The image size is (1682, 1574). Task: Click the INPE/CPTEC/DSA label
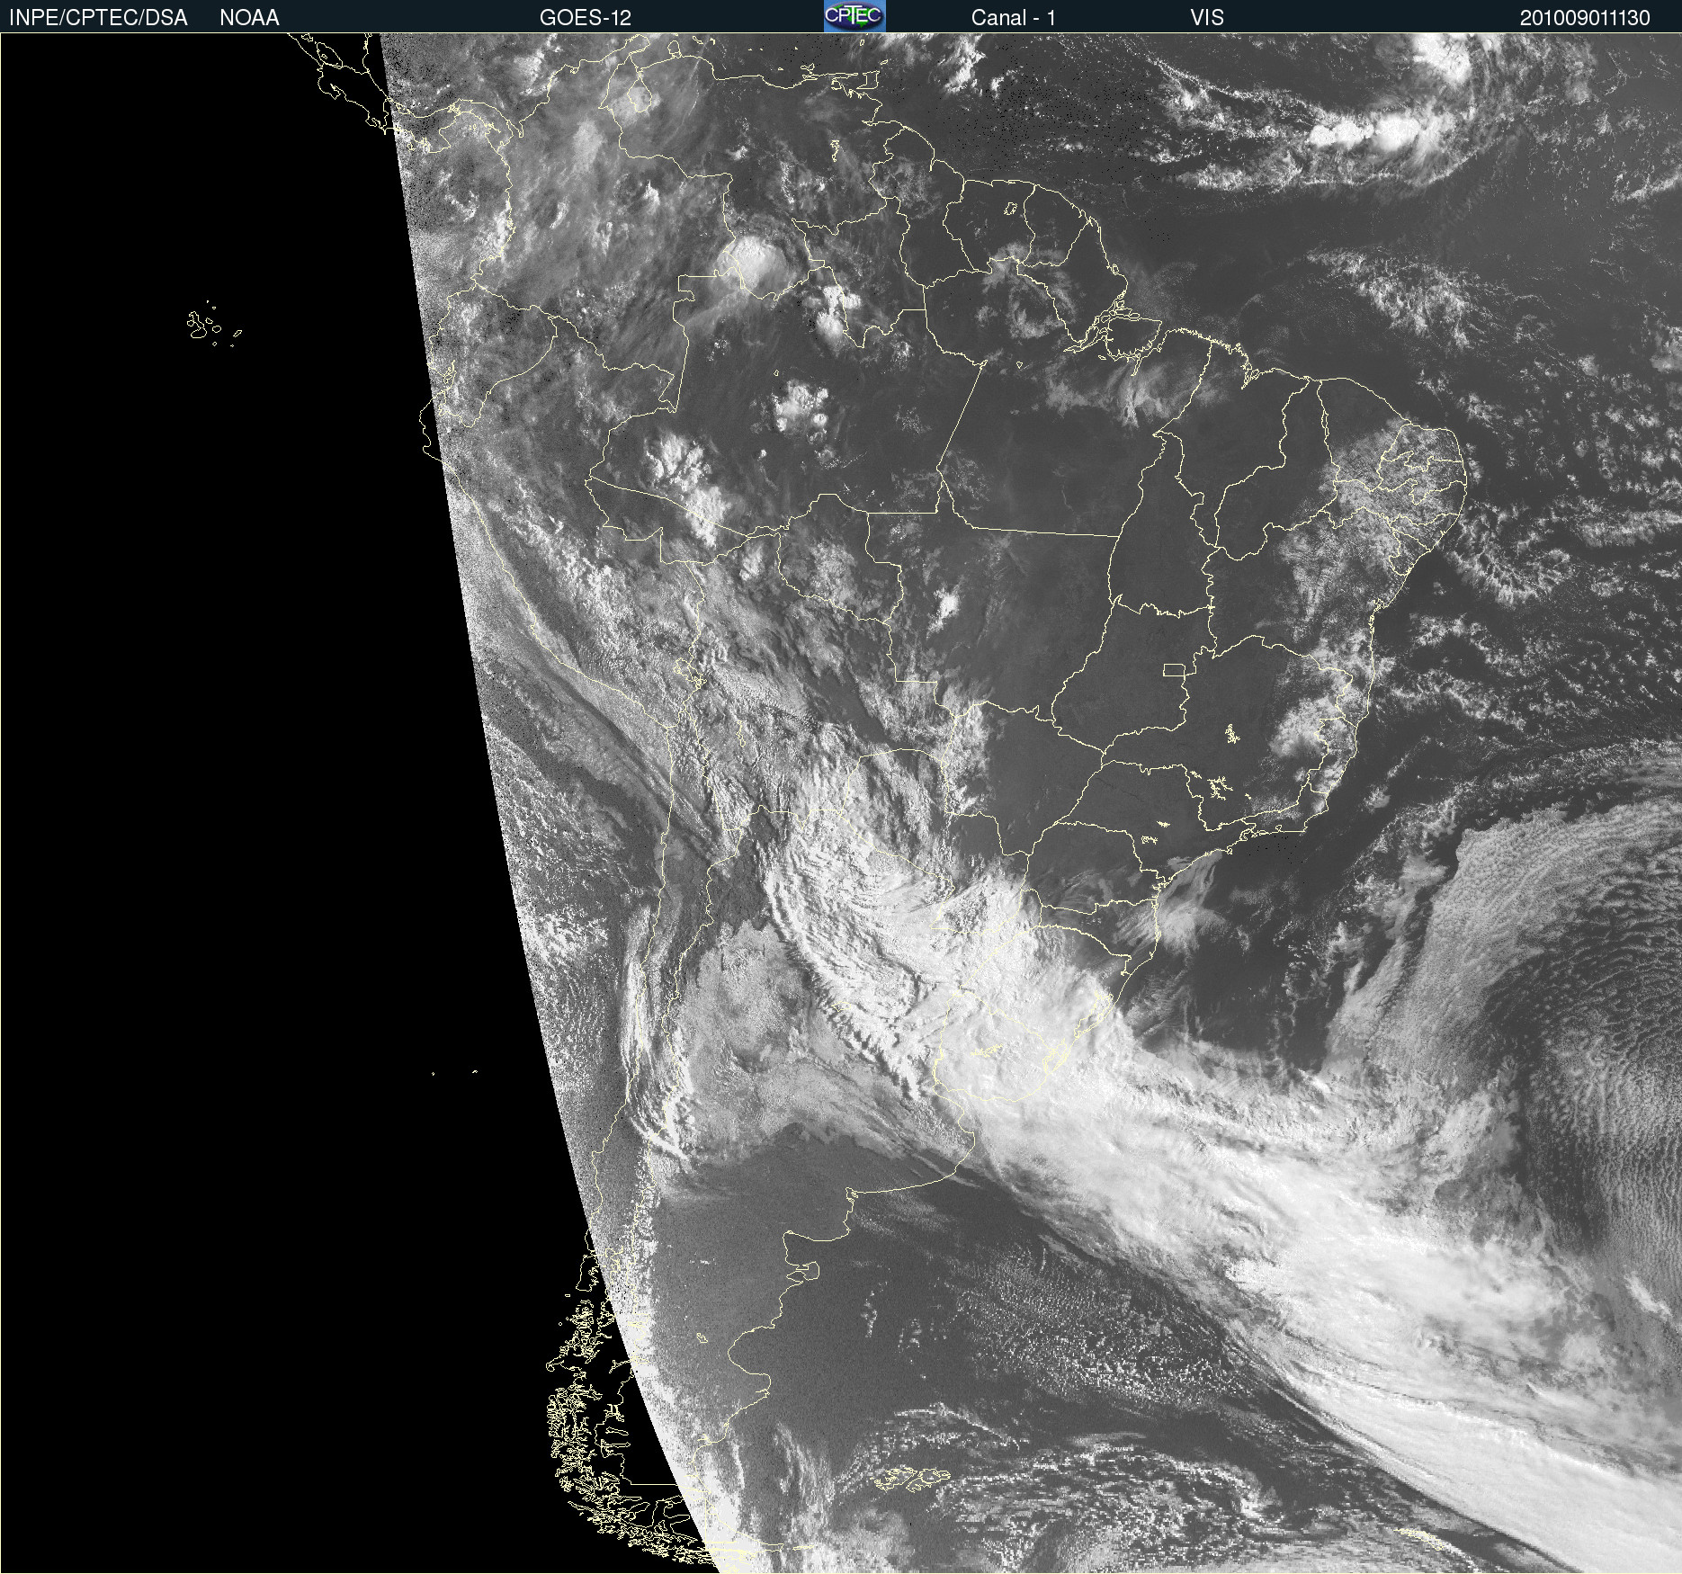[x=98, y=18]
